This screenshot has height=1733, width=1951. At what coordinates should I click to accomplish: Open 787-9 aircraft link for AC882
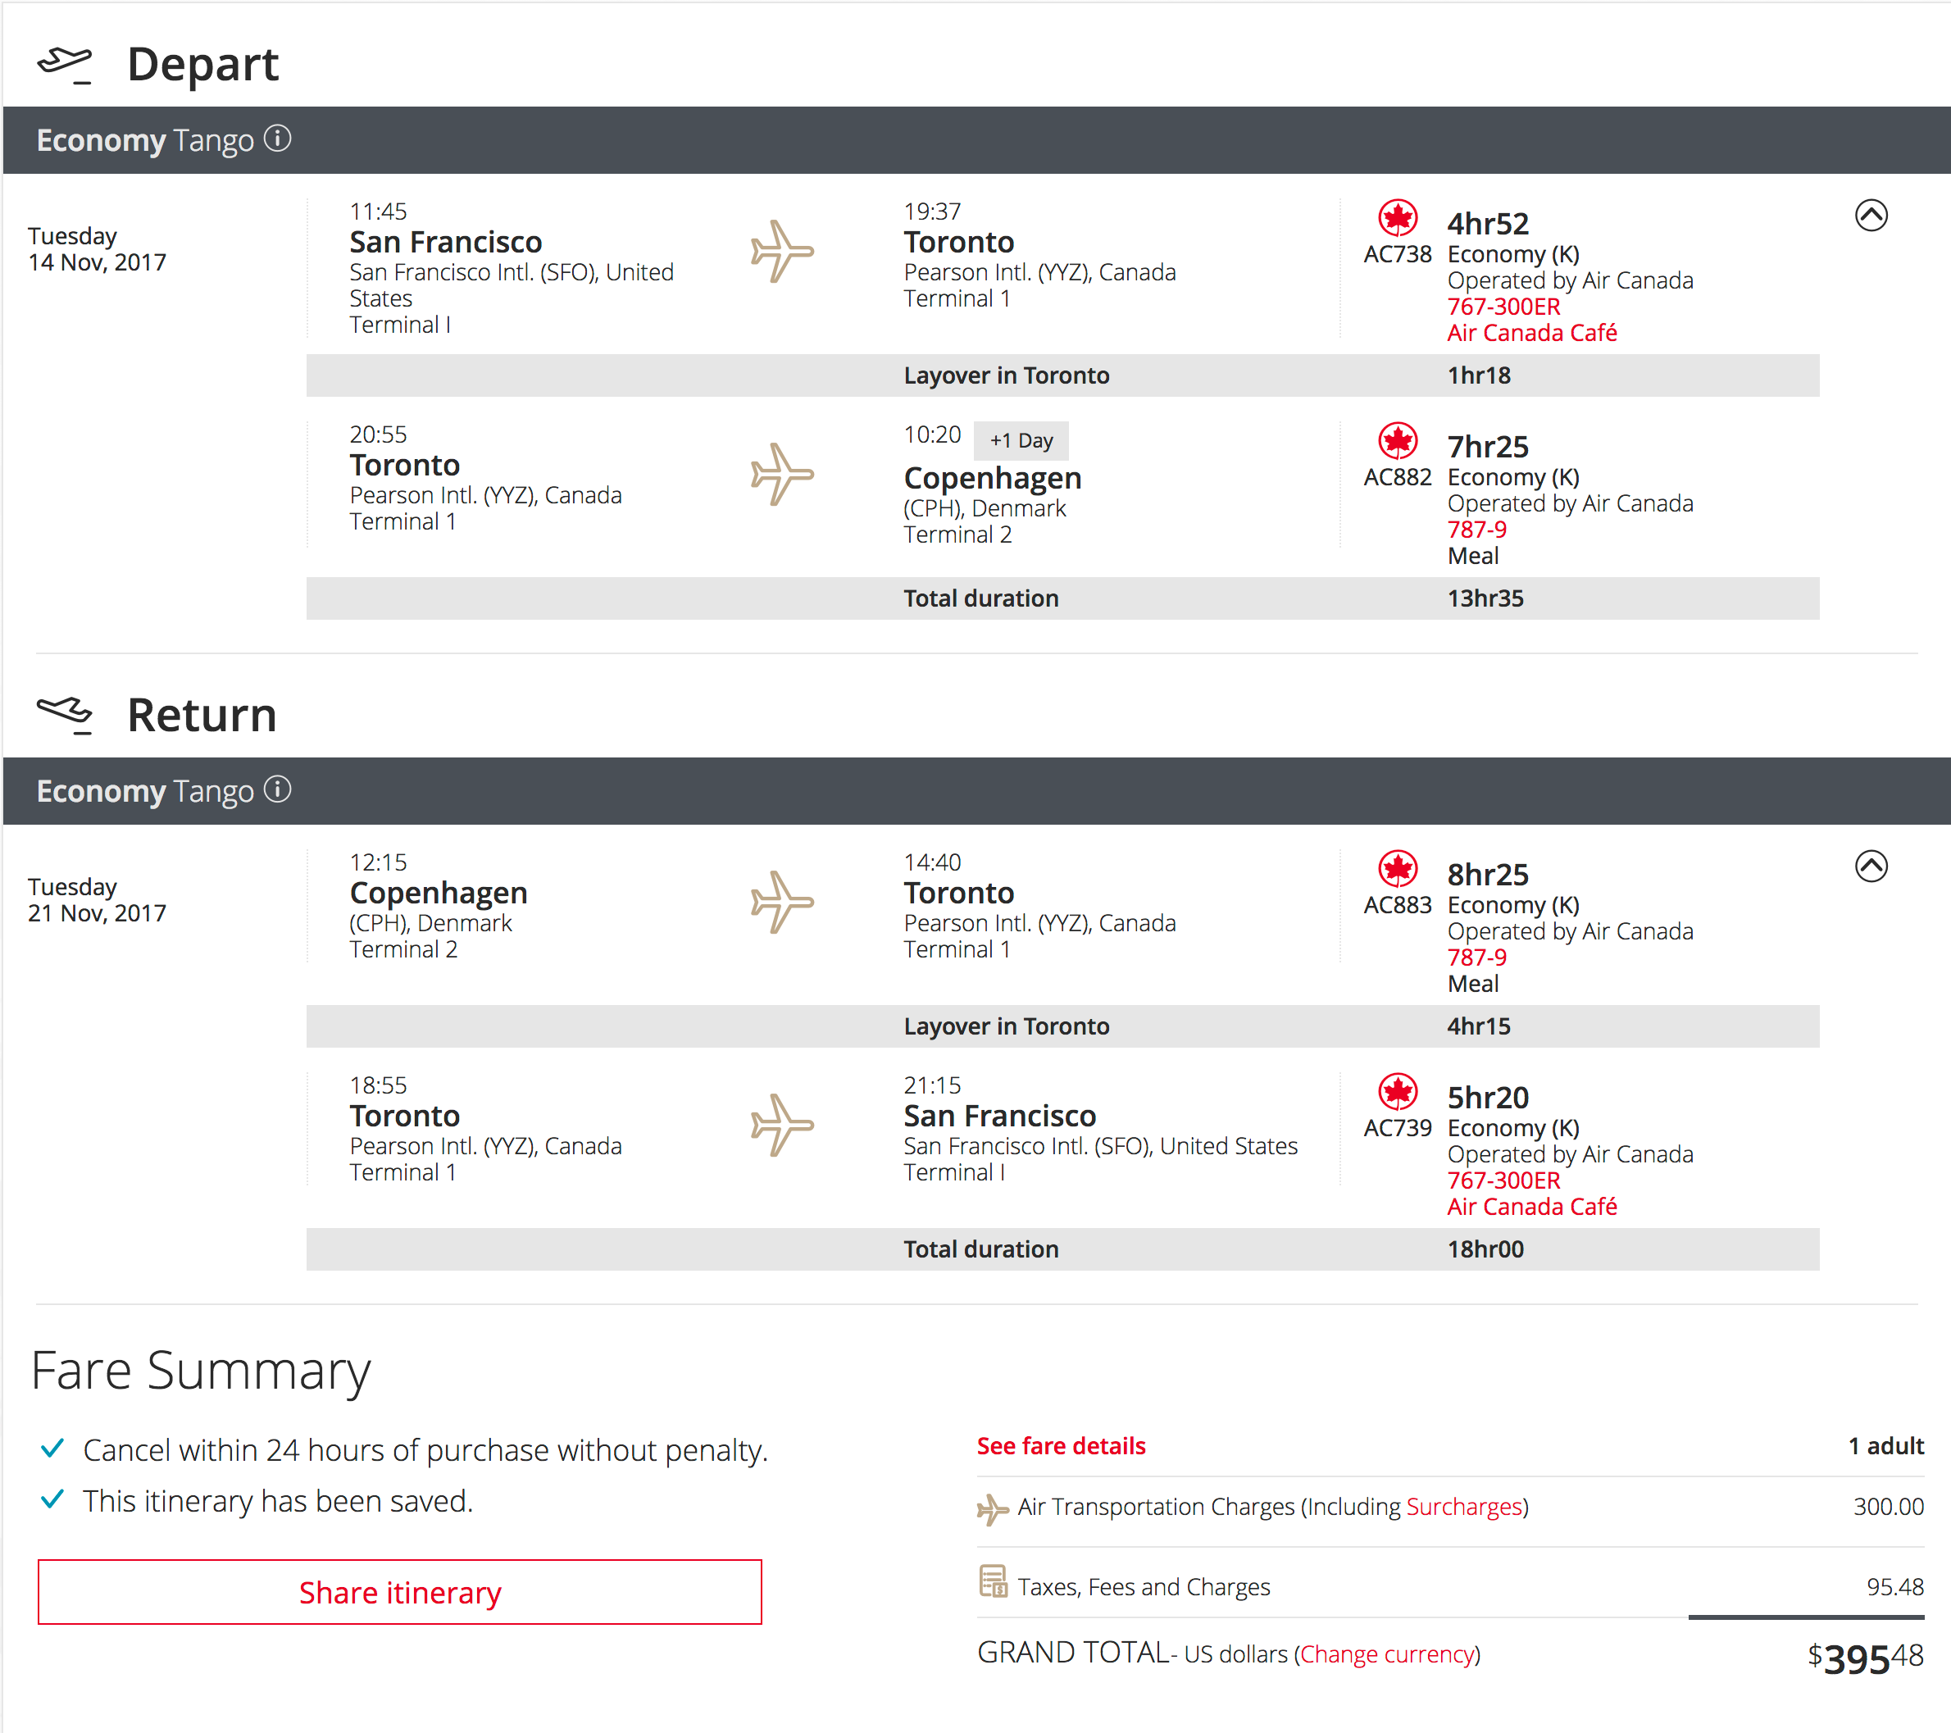click(x=1476, y=530)
